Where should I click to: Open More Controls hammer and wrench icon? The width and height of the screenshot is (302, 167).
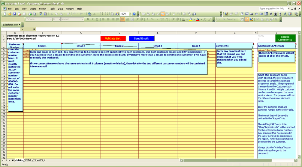296,14
